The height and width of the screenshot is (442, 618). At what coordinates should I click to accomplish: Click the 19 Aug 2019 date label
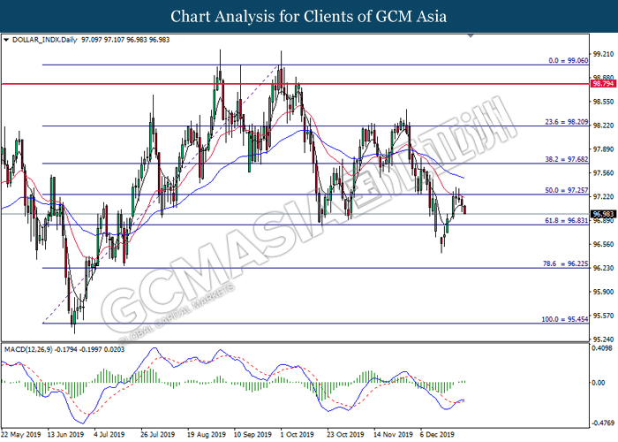(206, 435)
